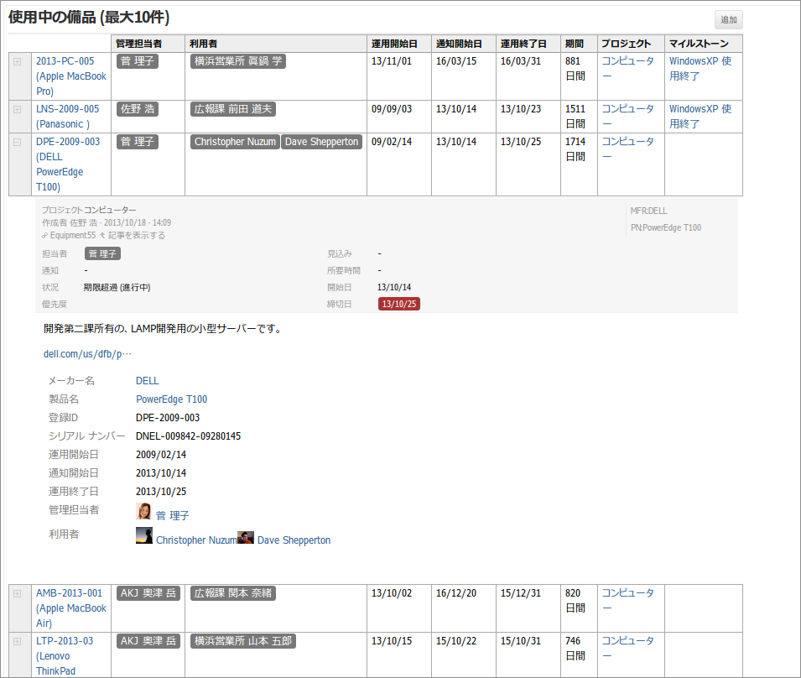
Task: Open the コンピューター project link in the DPE-2009-003 row
Action: (628, 149)
